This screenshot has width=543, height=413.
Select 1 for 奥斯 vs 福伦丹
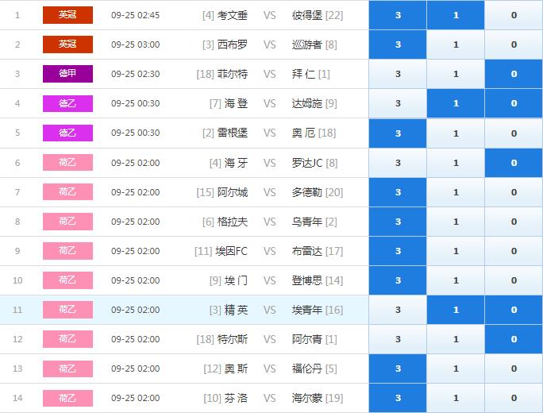(456, 369)
